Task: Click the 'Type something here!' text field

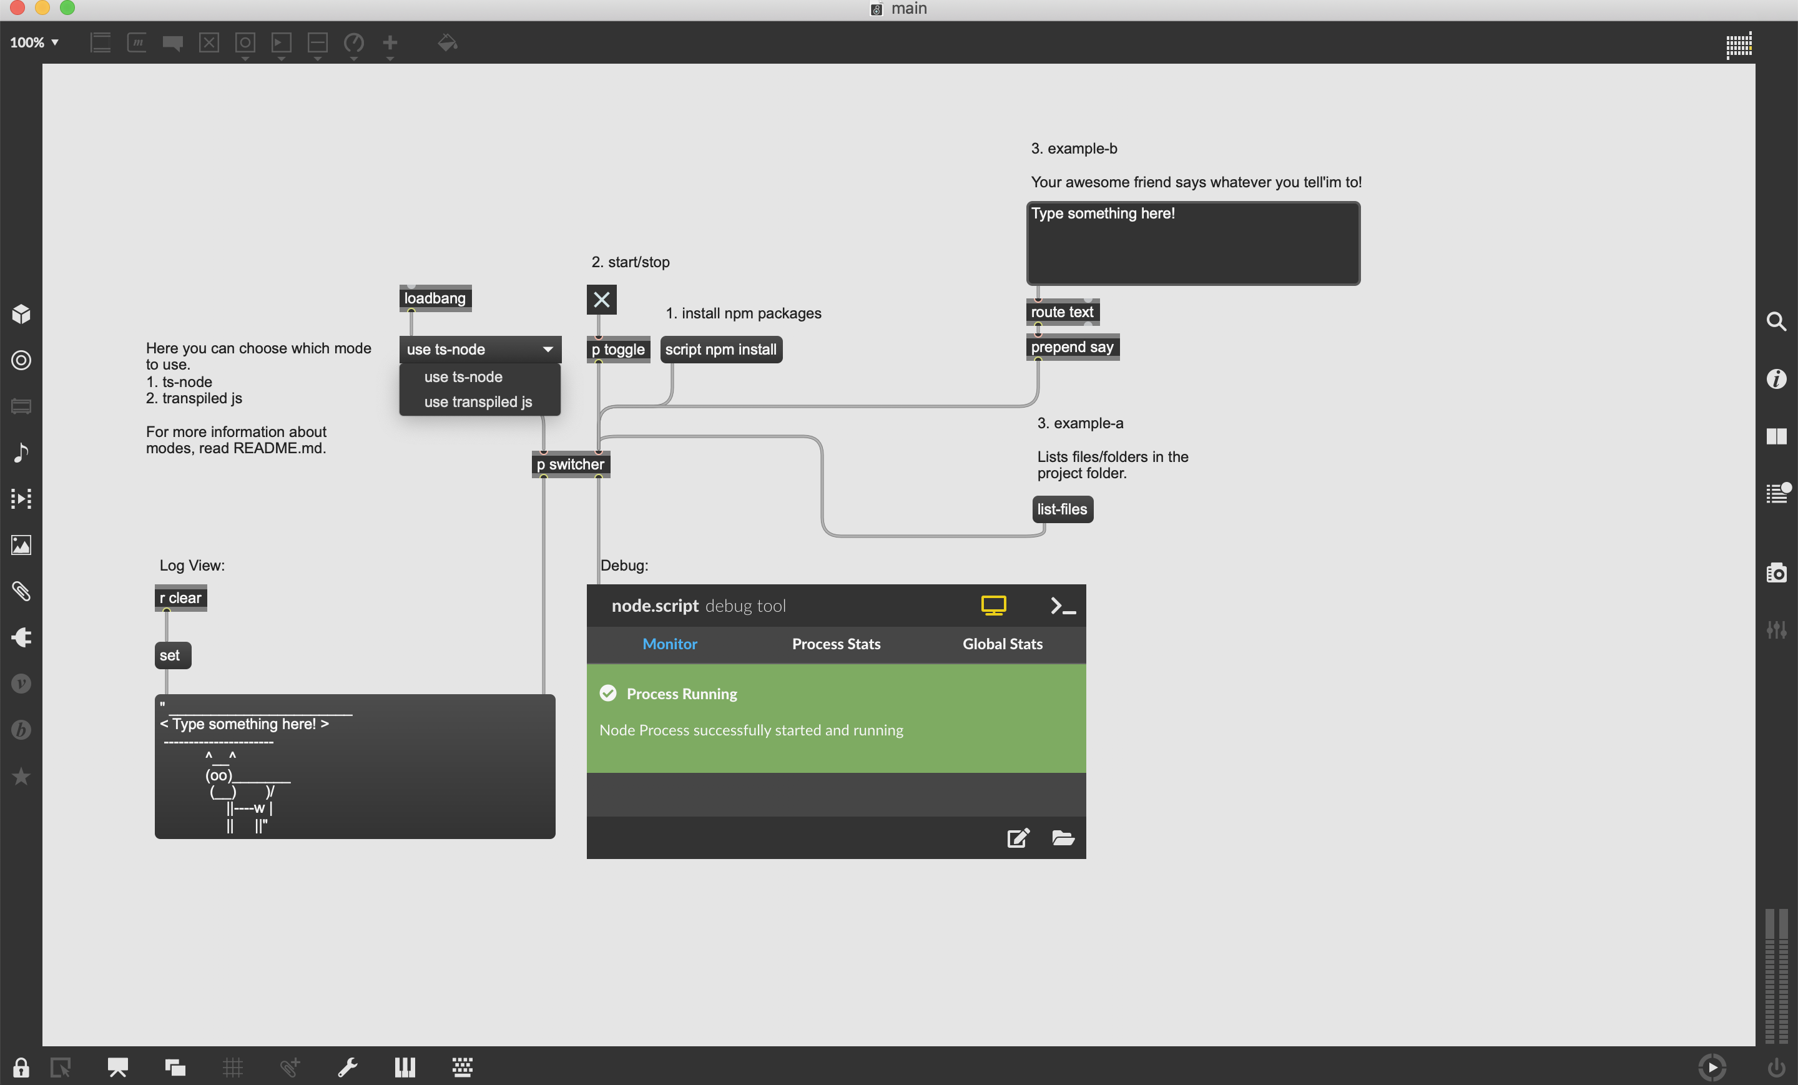Action: coord(1192,243)
